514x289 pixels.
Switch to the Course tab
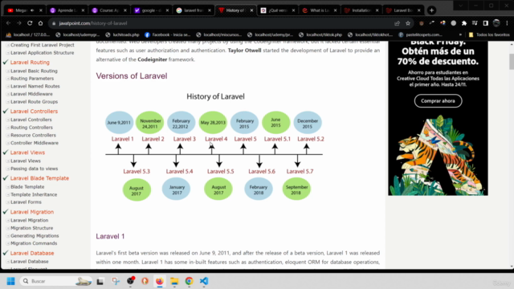pos(109,10)
